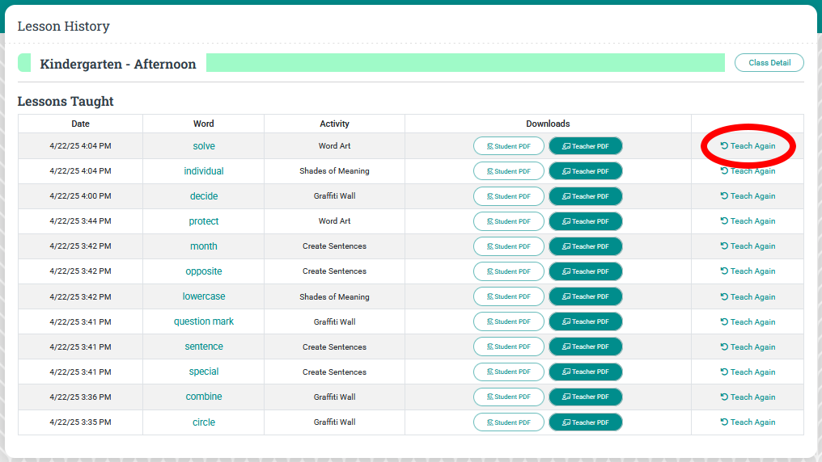The image size is (822, 462).
Task: Teach the 'month' lesson again
Action: (748, 246)
